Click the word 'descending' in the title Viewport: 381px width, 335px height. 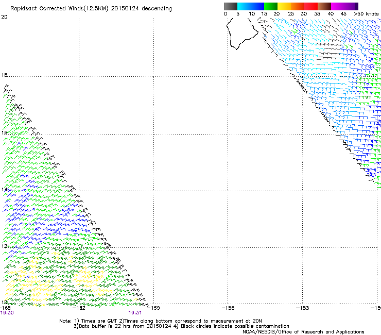[157, 9]
